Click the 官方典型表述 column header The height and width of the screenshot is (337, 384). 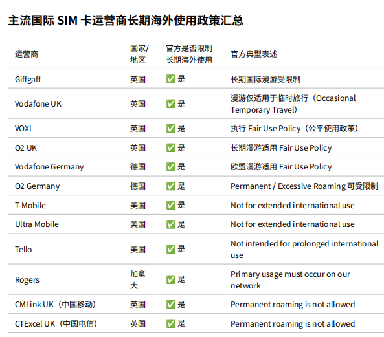coord(254,54)
